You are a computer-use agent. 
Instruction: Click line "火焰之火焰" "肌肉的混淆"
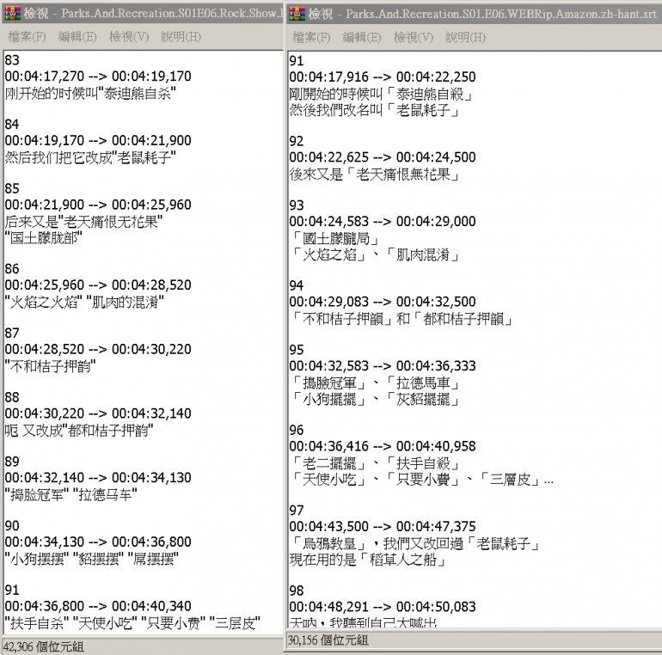coord(84,302)
